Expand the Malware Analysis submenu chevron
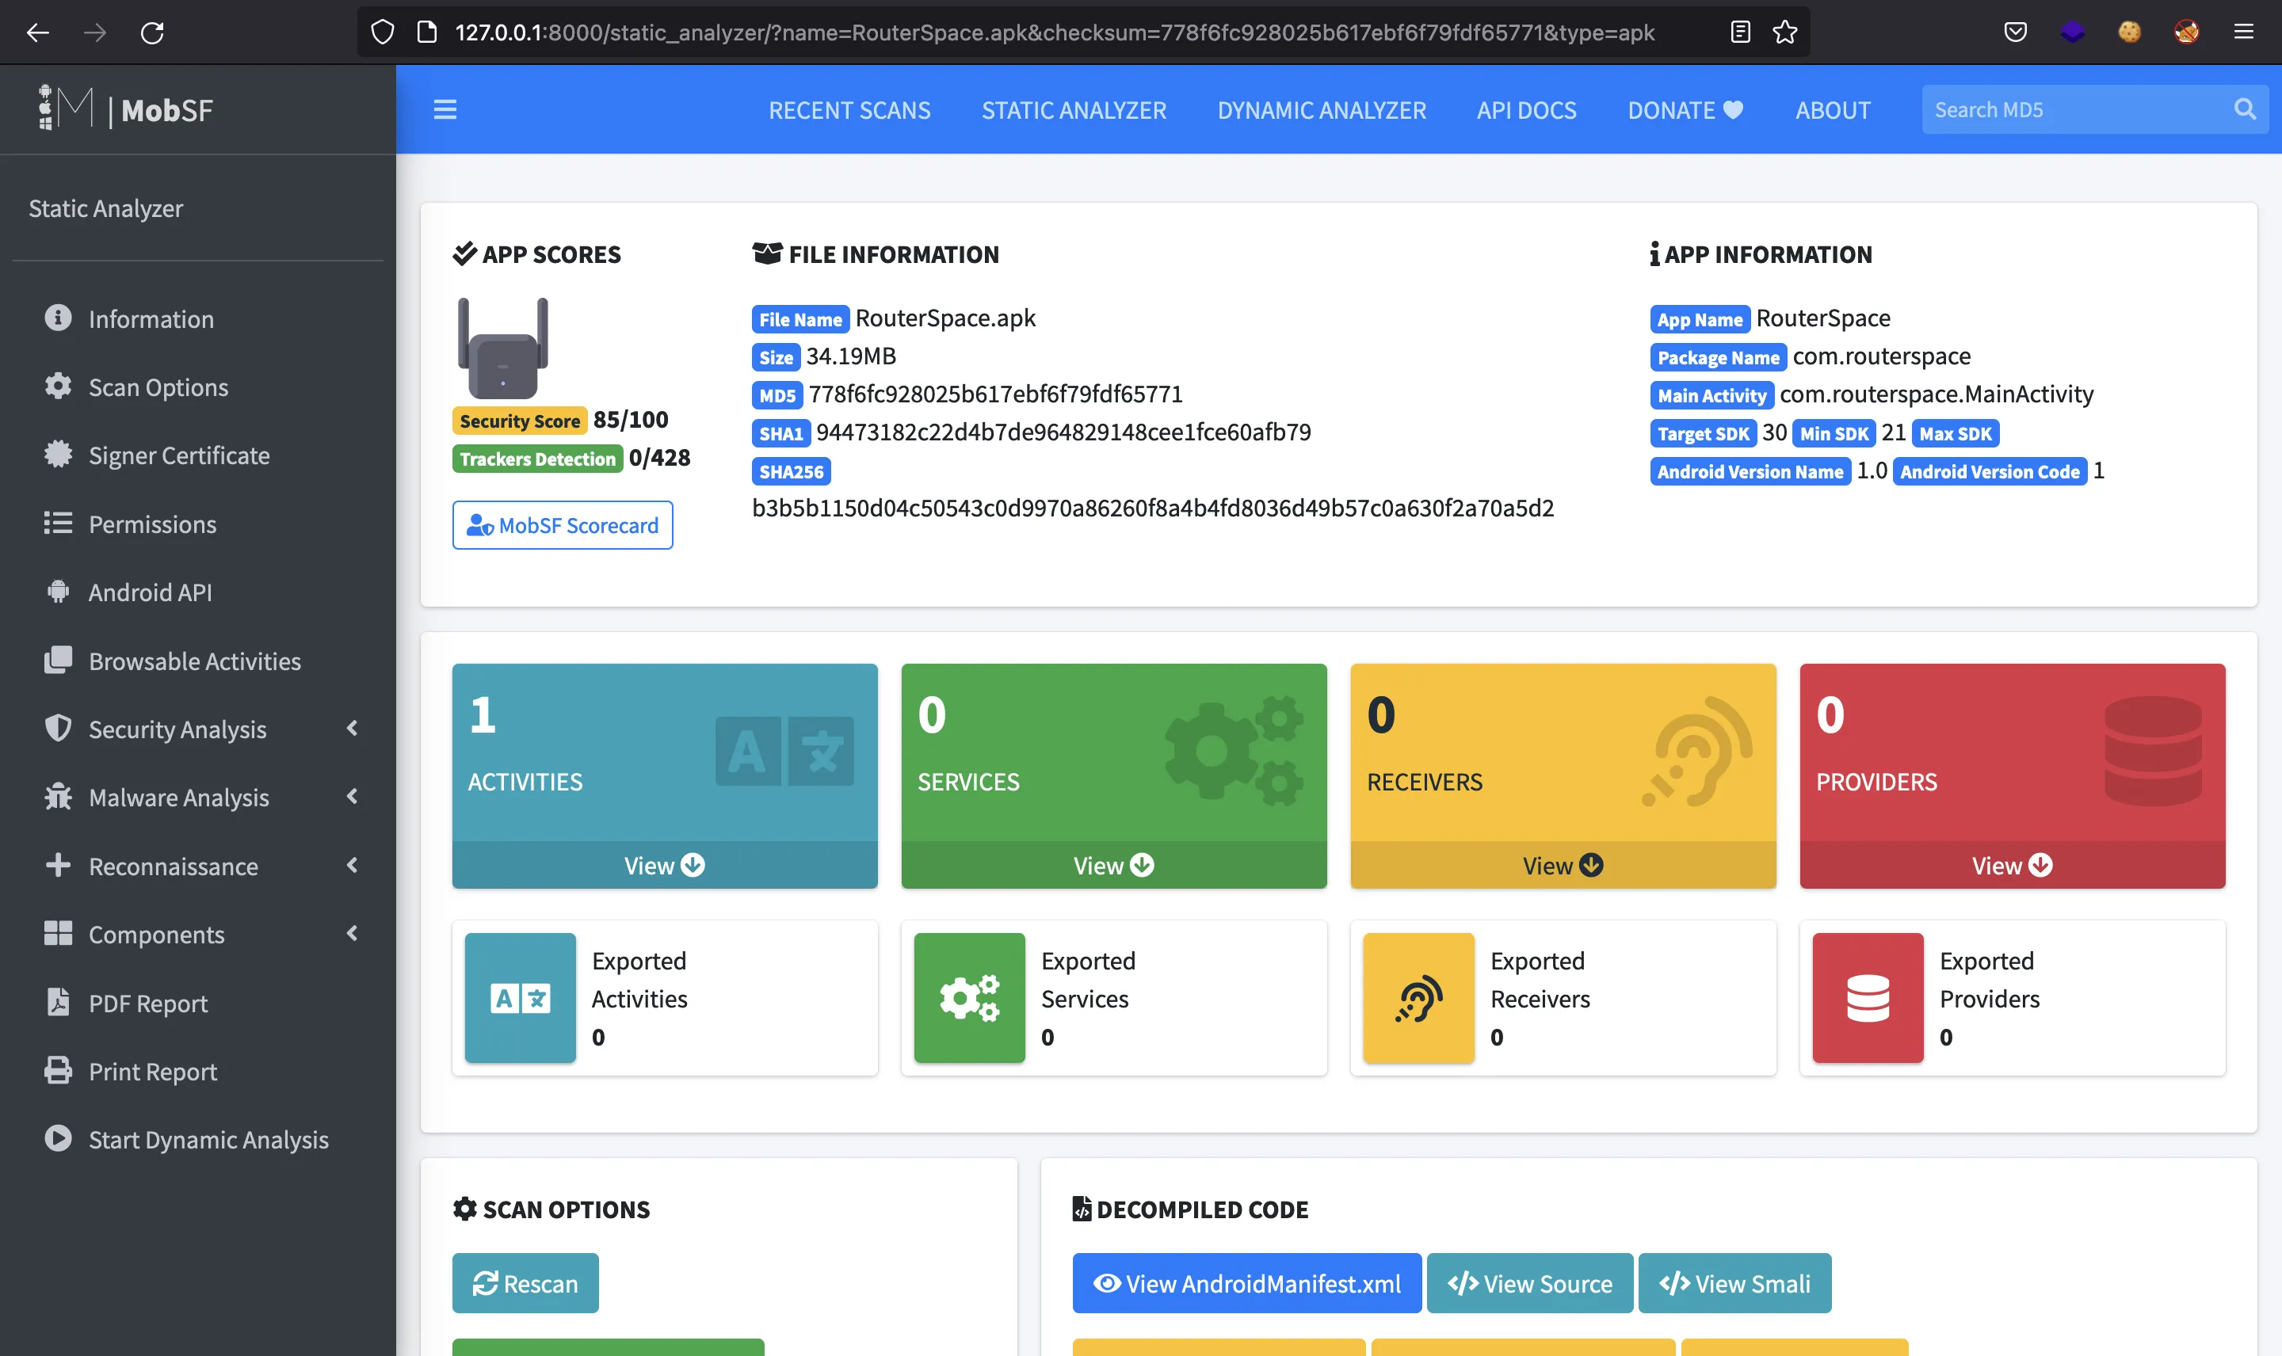Image resolution: width=2282 pixels, height=1356 pixels. click(352, 797)
